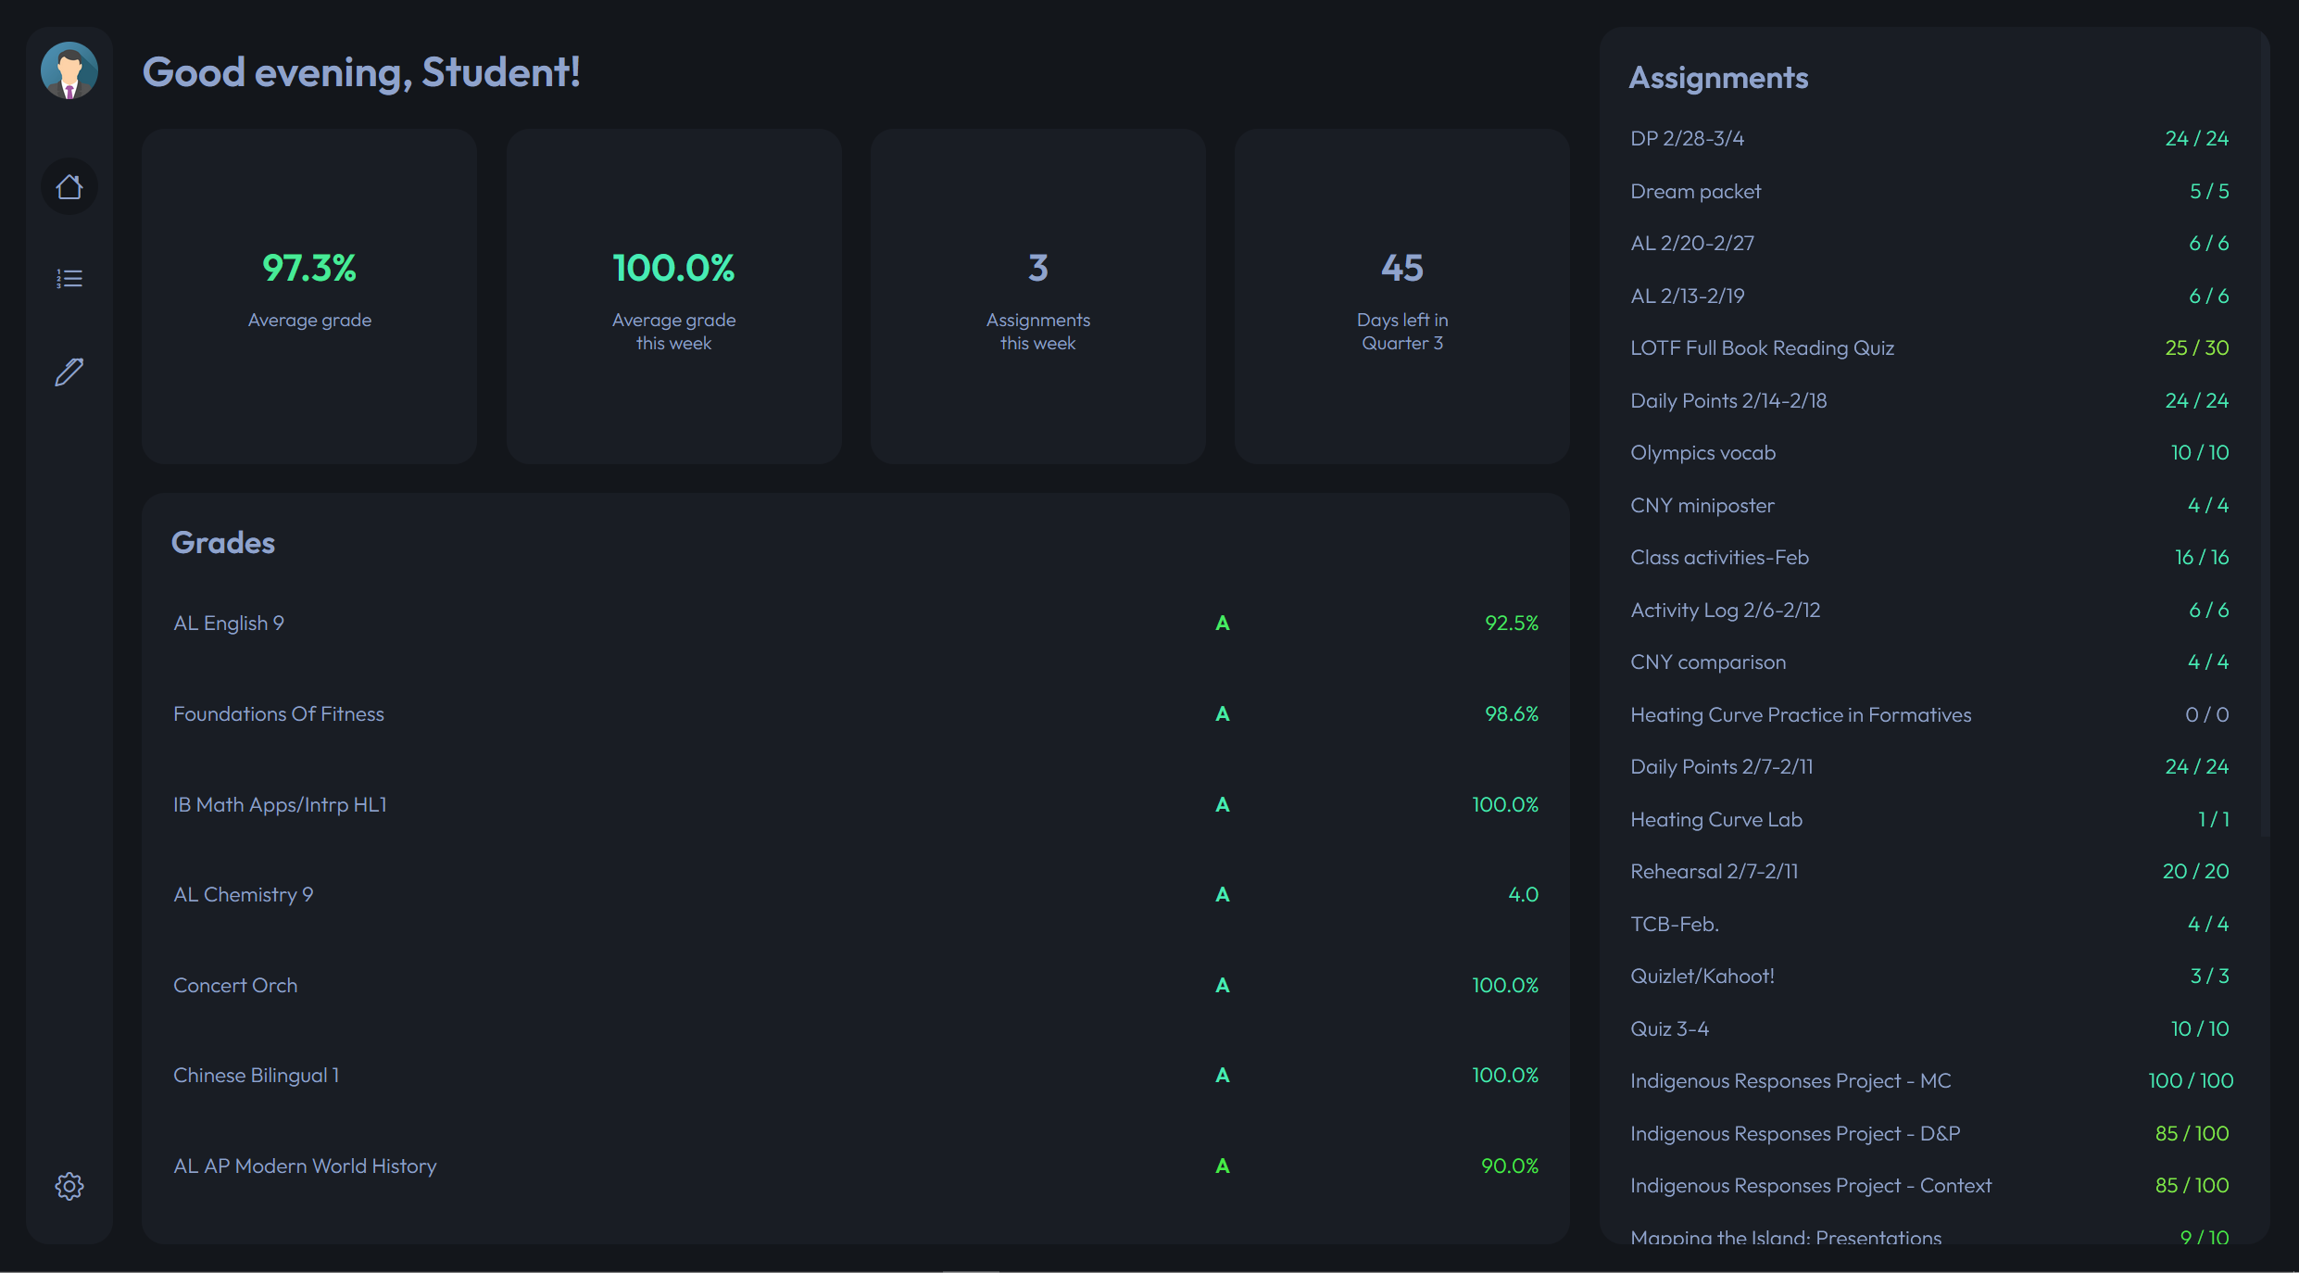
Task: Click the Grades panel heading
Action: [x=223, y=543]
